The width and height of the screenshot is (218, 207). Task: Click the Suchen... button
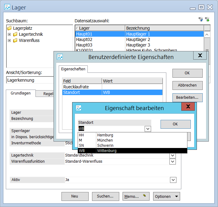[x=105, y=196]
